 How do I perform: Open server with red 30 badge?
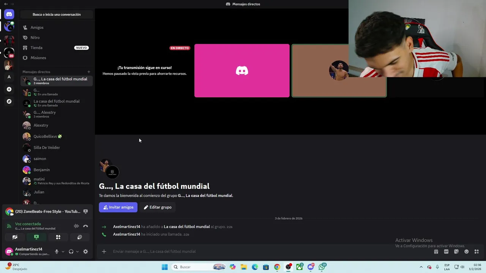(9, 52)
